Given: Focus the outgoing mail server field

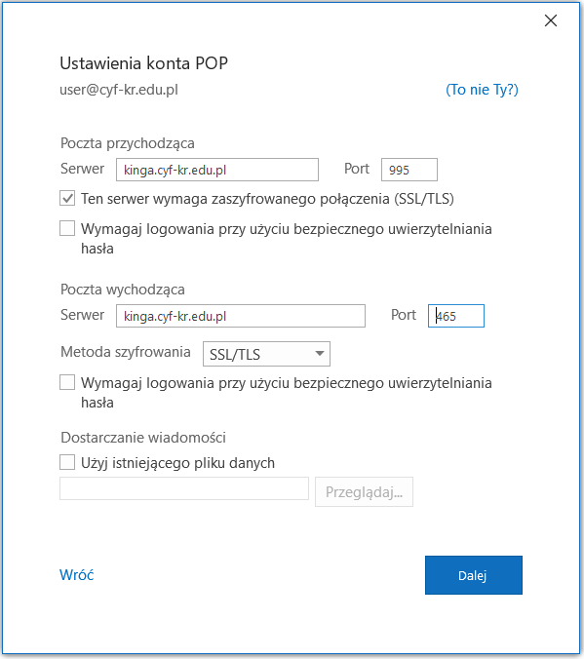Looking at the screenshot, I should (241, 316).
